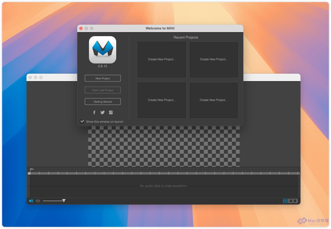Toggle the right sidebar layout icon
Image resolution: width=331 pixels, height=229 pixels.
coord(295,201)
